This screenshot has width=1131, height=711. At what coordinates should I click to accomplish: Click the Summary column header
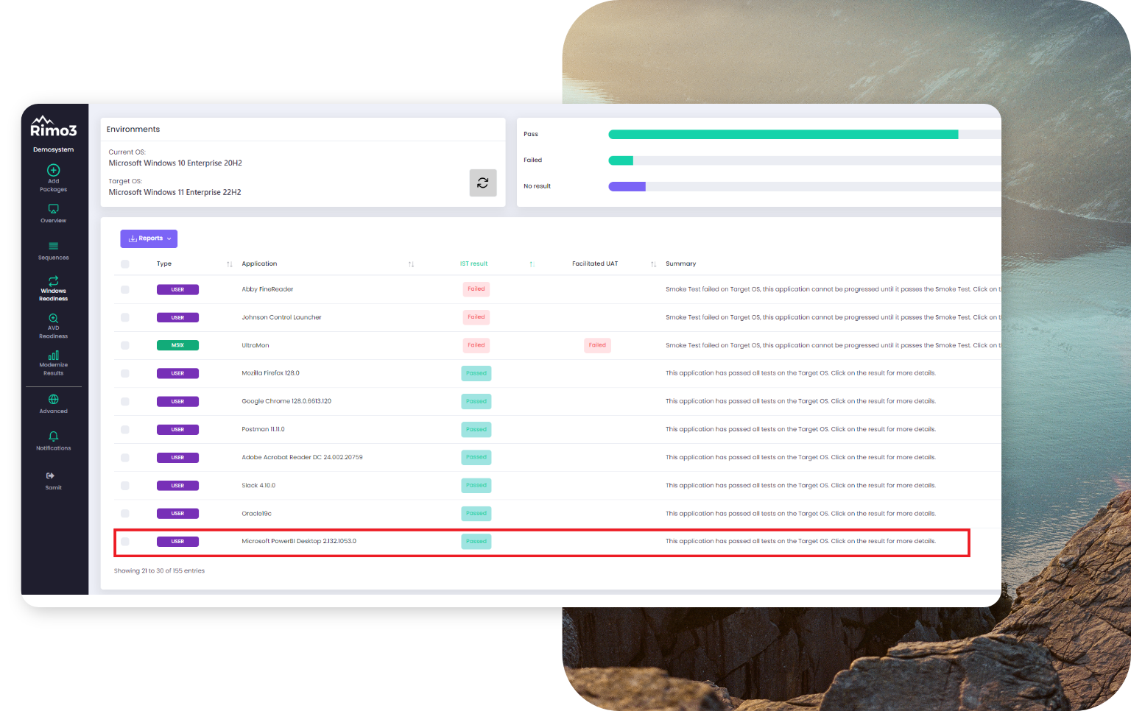pyautogui.click(x=680, y=263)
